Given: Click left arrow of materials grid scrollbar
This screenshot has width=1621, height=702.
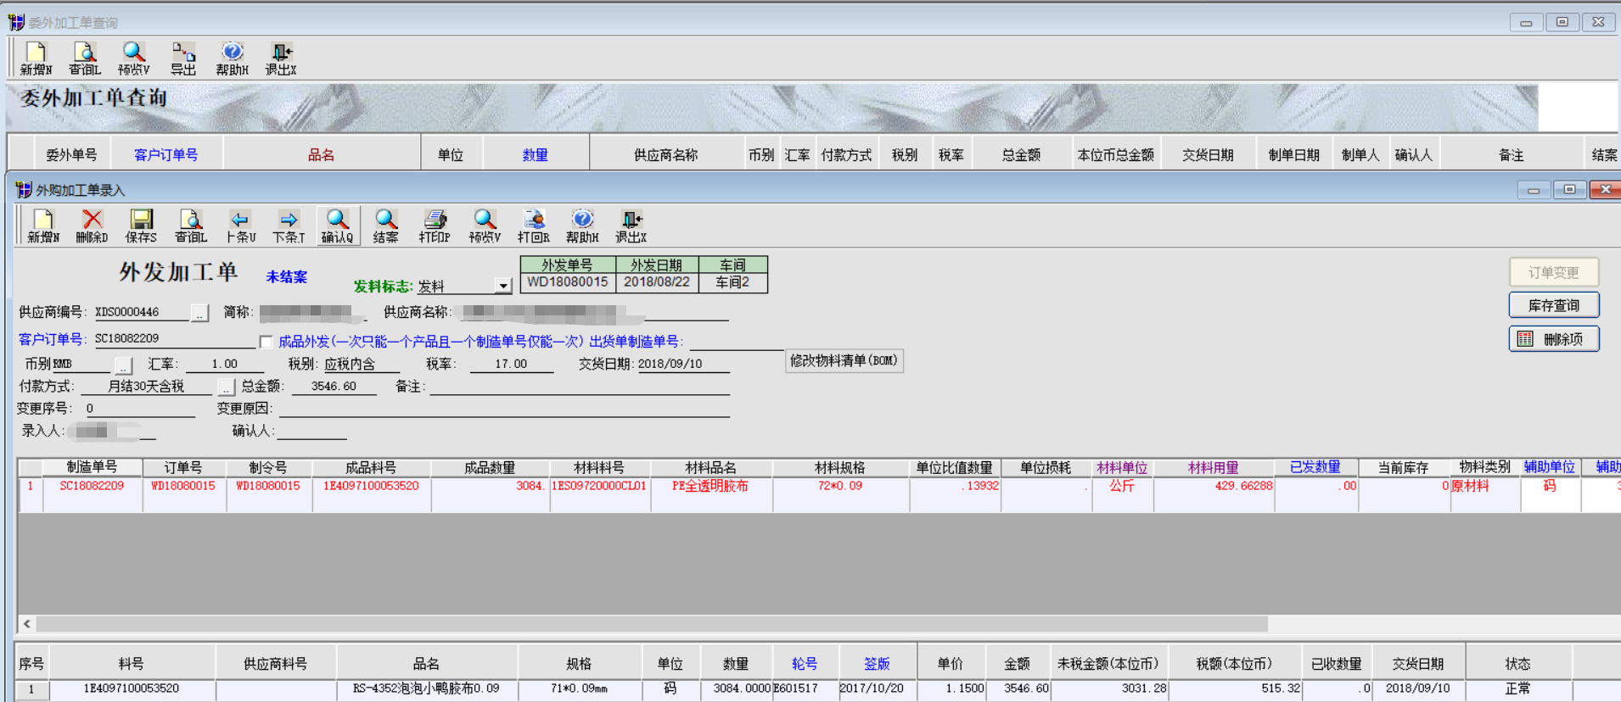Looking at the screenshot, I should (27, 624).
